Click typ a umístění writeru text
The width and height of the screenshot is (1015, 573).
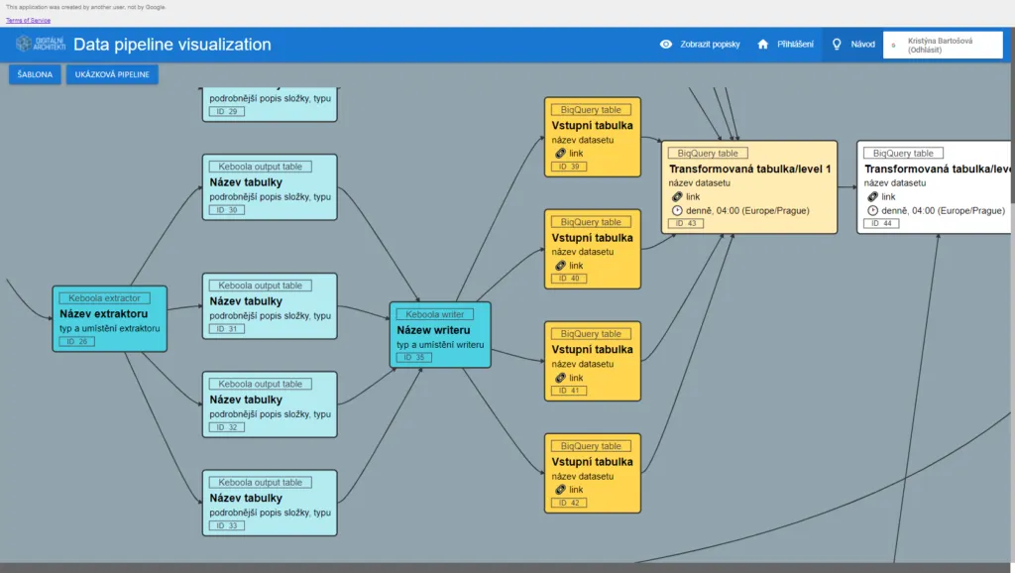tap(440, 344)
